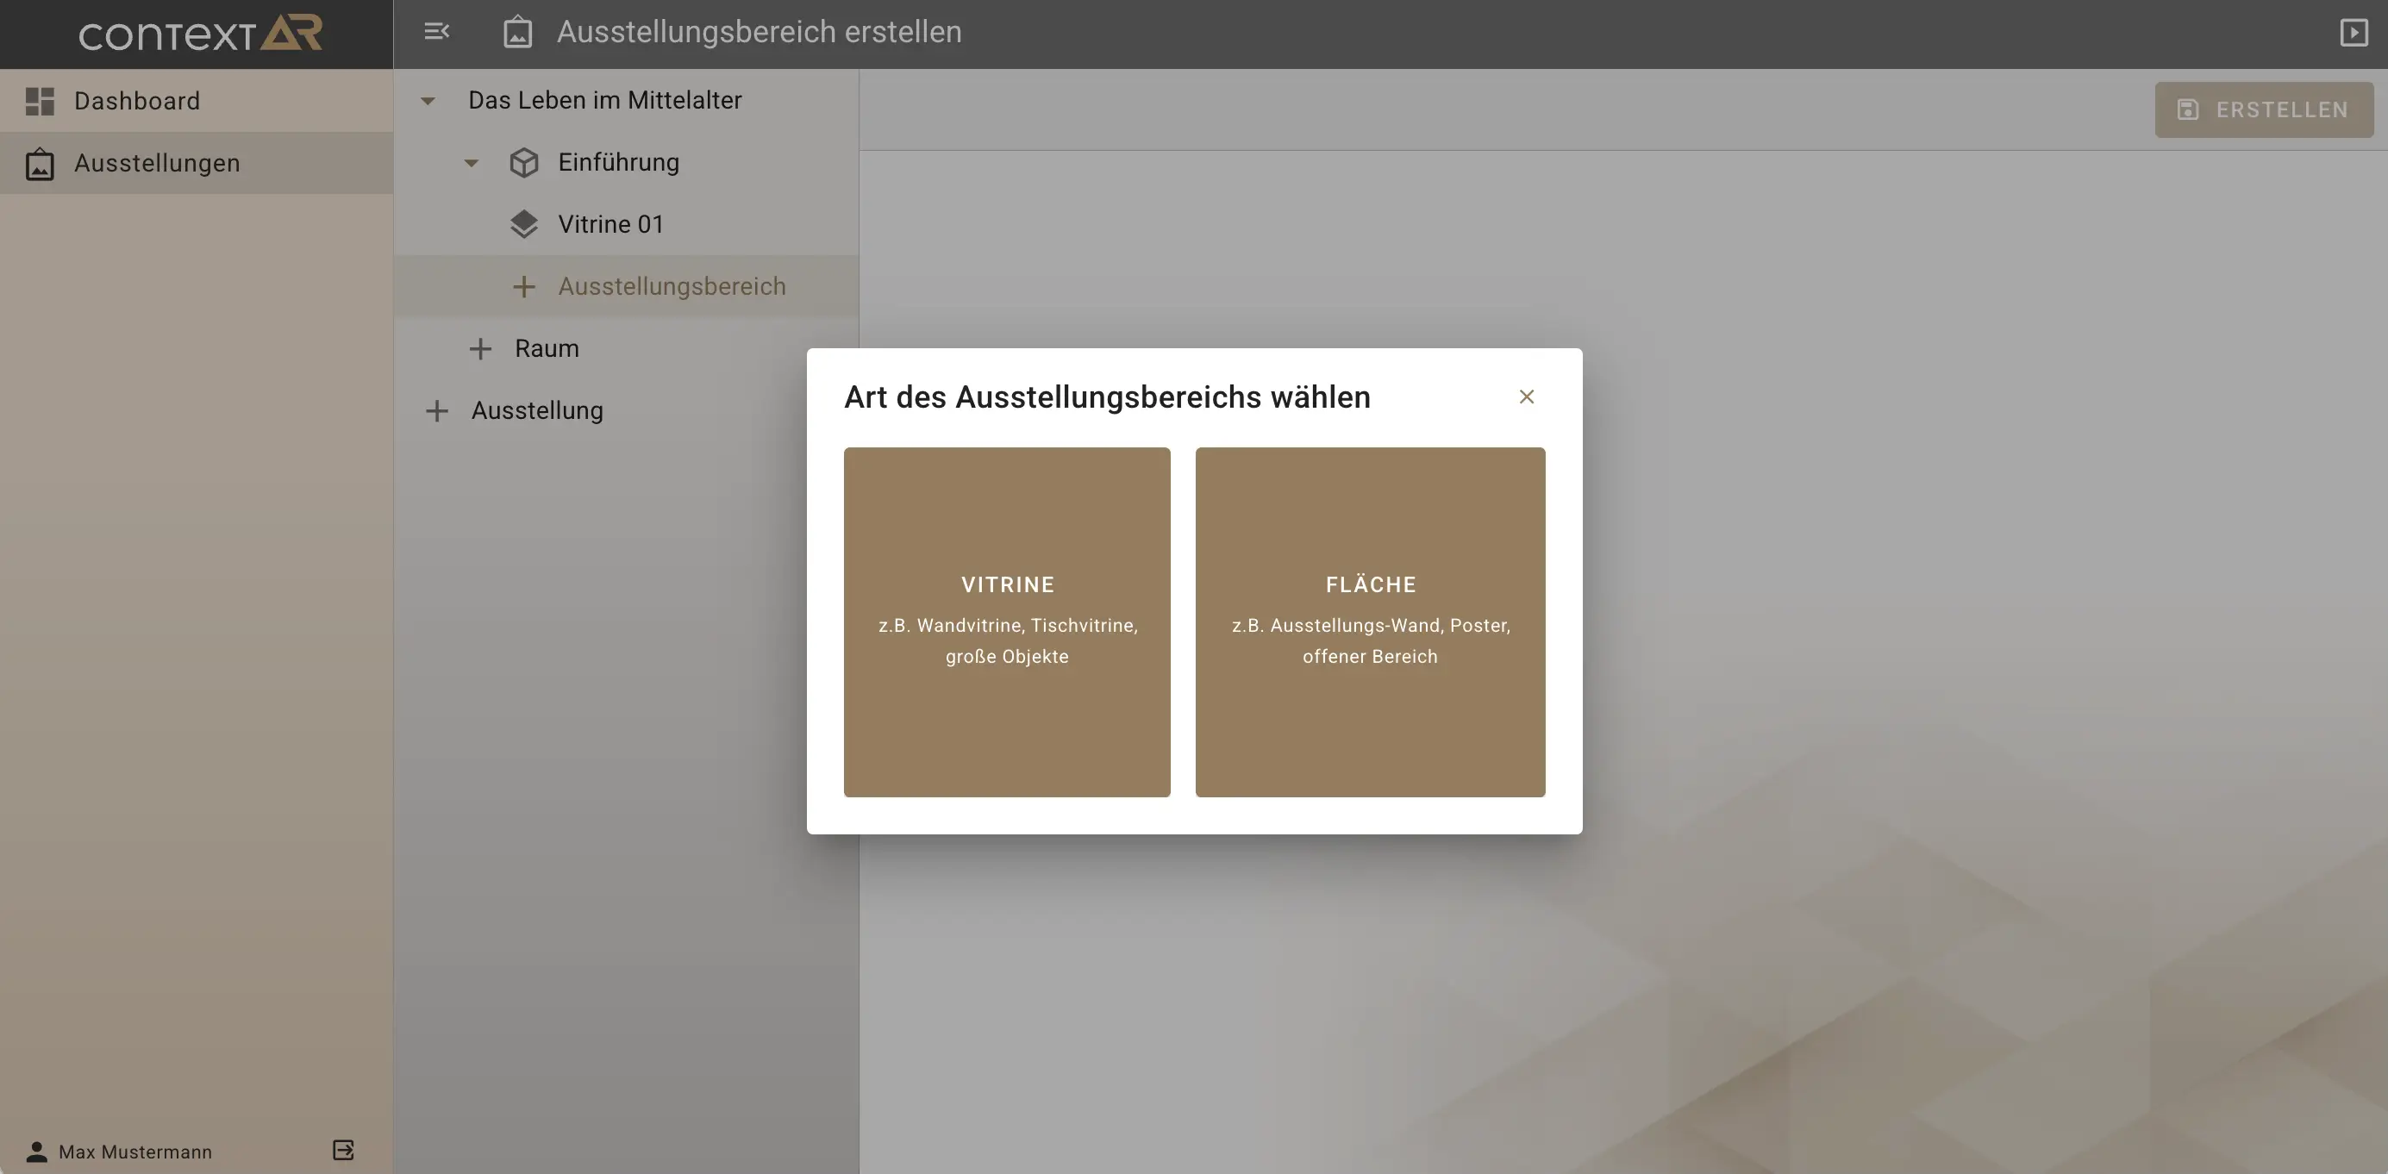
Task: Click the logout icon next to Max Mustermann
Action: (x=343, y=1150)
